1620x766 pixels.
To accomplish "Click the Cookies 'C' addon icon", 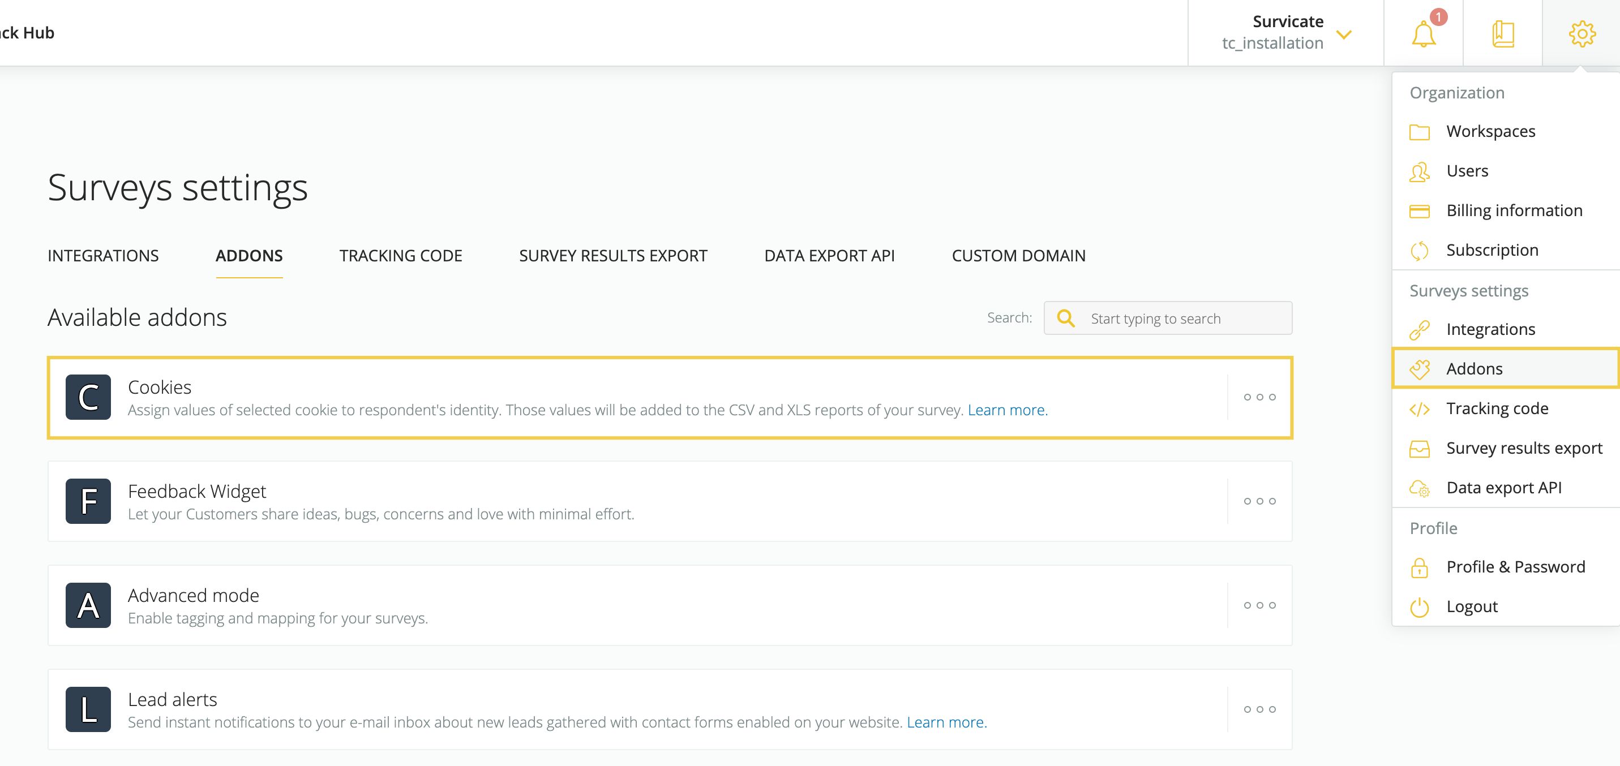I will 88,397.
